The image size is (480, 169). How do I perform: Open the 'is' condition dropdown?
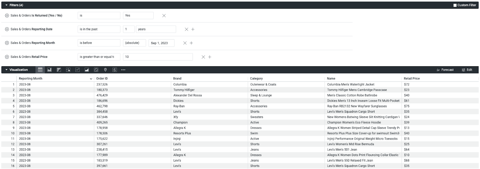(99, 16)
